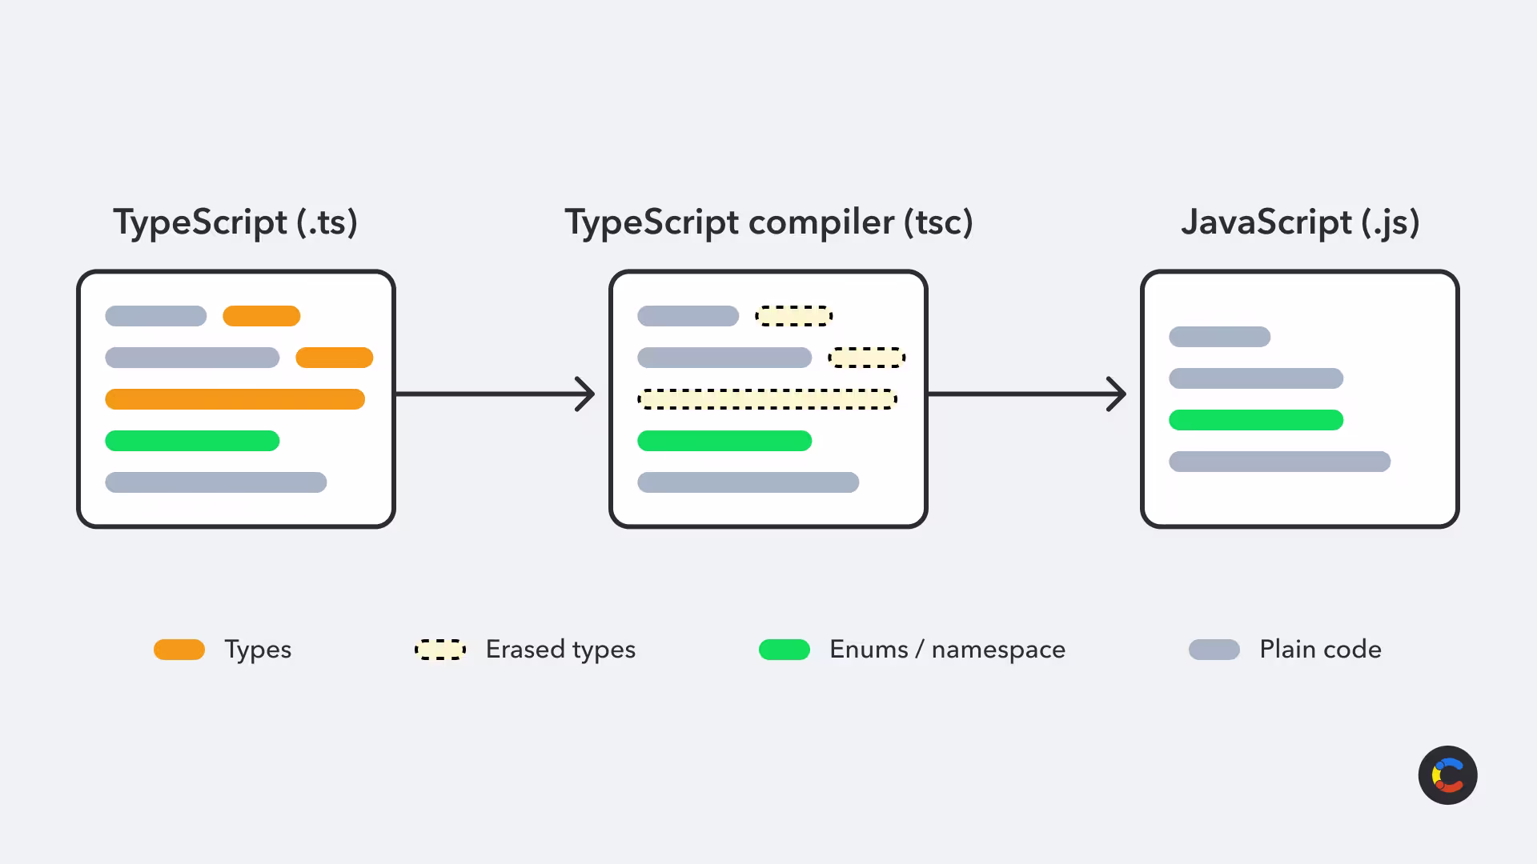Click the "TypeScript compiler (tsc)" heading

coord(768,222)
